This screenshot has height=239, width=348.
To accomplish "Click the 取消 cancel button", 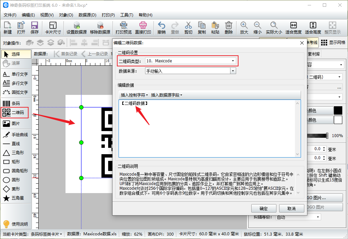I will pos(292,208).
